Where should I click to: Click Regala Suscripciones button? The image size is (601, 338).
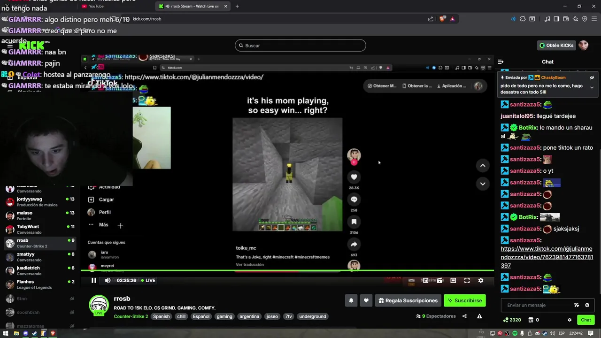(408, 300)
